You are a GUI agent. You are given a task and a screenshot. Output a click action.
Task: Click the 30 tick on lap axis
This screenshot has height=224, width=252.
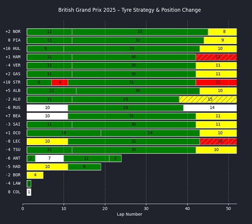(x=146, y=209)
